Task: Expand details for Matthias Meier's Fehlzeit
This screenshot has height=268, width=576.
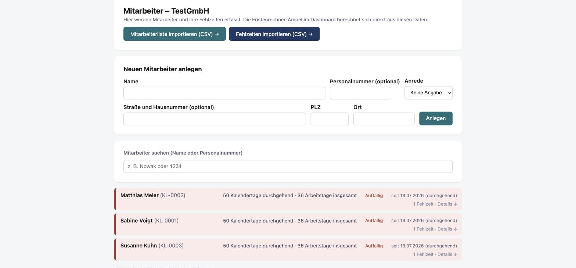Action: (435, 204)
